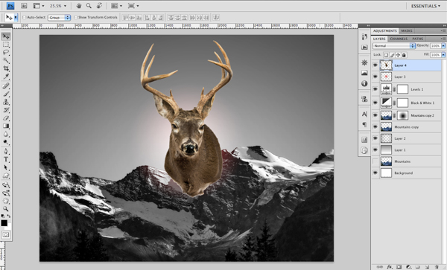
Task: Click the foreground color swatch
Action: click(x=4, y=223)
